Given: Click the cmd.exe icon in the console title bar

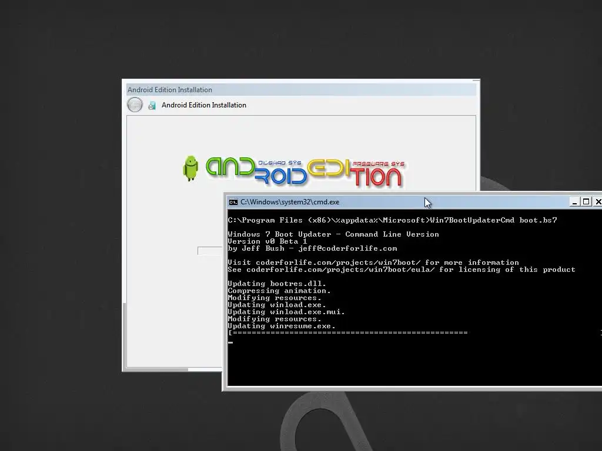Looking at the screenshot, I should (233, 202).
